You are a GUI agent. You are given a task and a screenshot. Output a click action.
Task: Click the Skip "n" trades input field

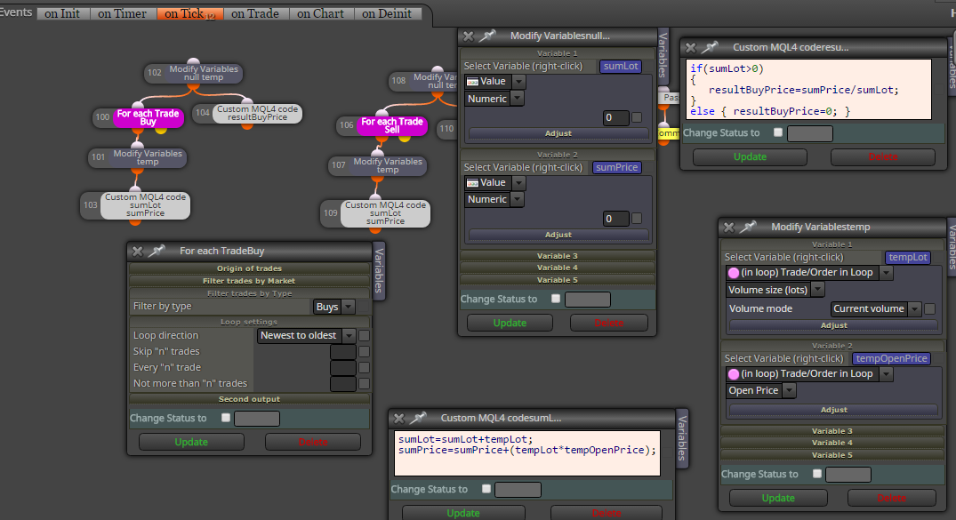[x=342, y=352]
